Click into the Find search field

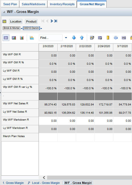(x=51, y=38)
